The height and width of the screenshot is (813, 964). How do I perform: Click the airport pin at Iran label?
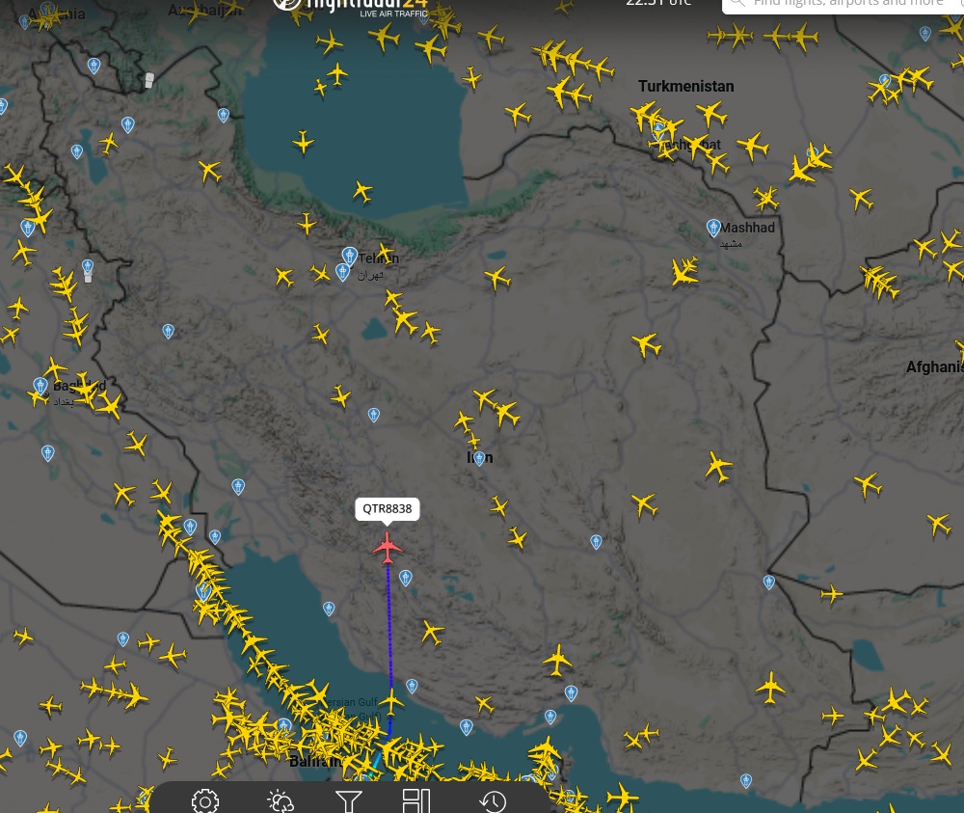tap(479, 458)
